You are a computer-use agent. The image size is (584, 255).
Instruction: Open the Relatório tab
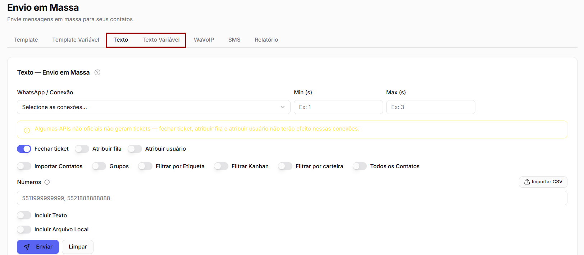(x=266, y=40)
